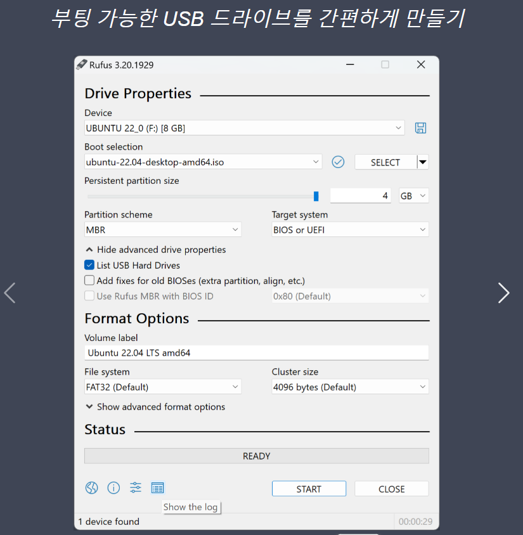The width and height of the screenshot is (523, 535).
Task: Click the checksum checkmark icon beside Boot selection
Action: pyautogui.click(x=338, y=162)
